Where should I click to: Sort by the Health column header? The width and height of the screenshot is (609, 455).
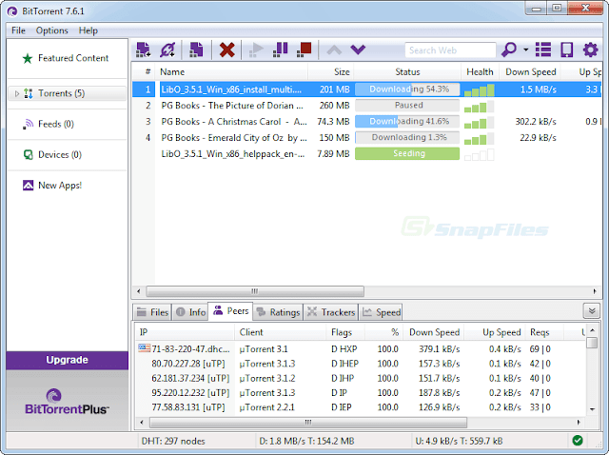(480, 72)
